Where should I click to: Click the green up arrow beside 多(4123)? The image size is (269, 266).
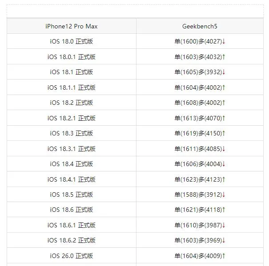pyautogui.click(x=224, y=179)
